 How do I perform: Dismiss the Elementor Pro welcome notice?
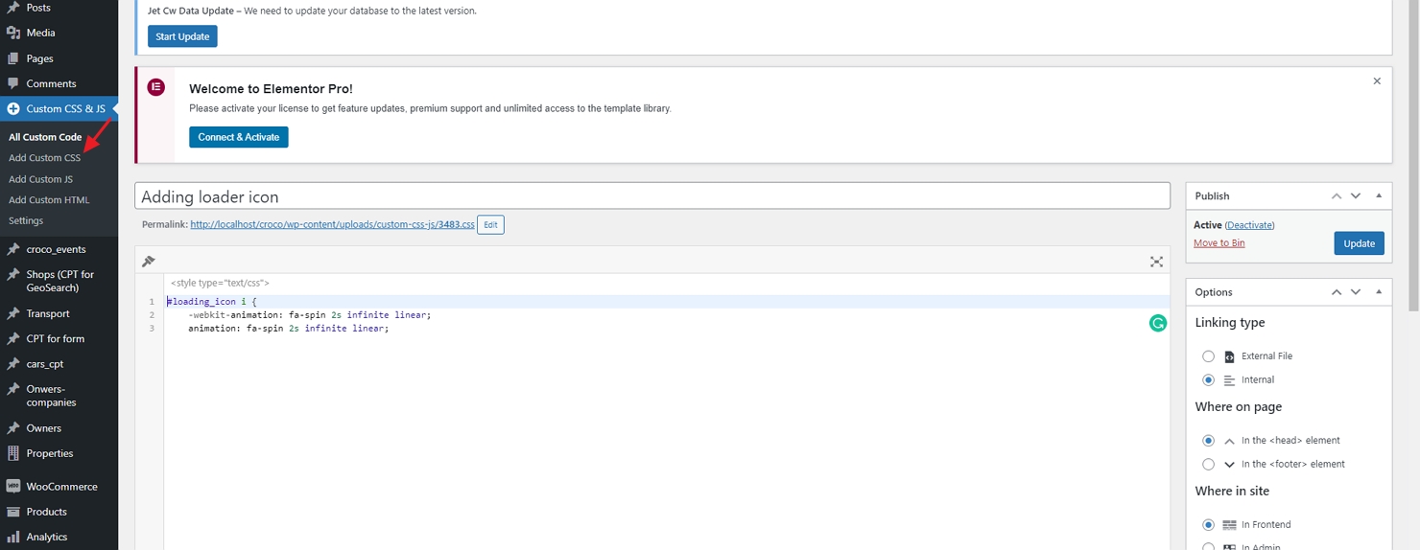coord(1377,81)
